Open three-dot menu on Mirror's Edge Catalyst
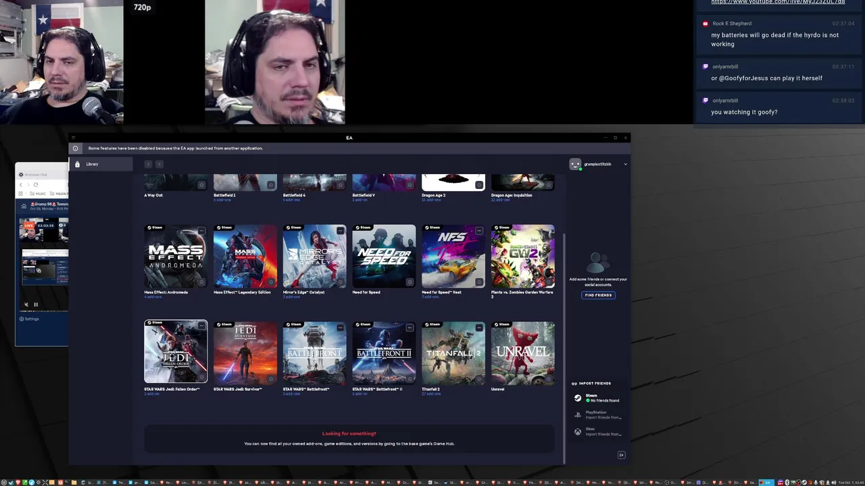Screen dimensions: 865x486 coord(340,230)
